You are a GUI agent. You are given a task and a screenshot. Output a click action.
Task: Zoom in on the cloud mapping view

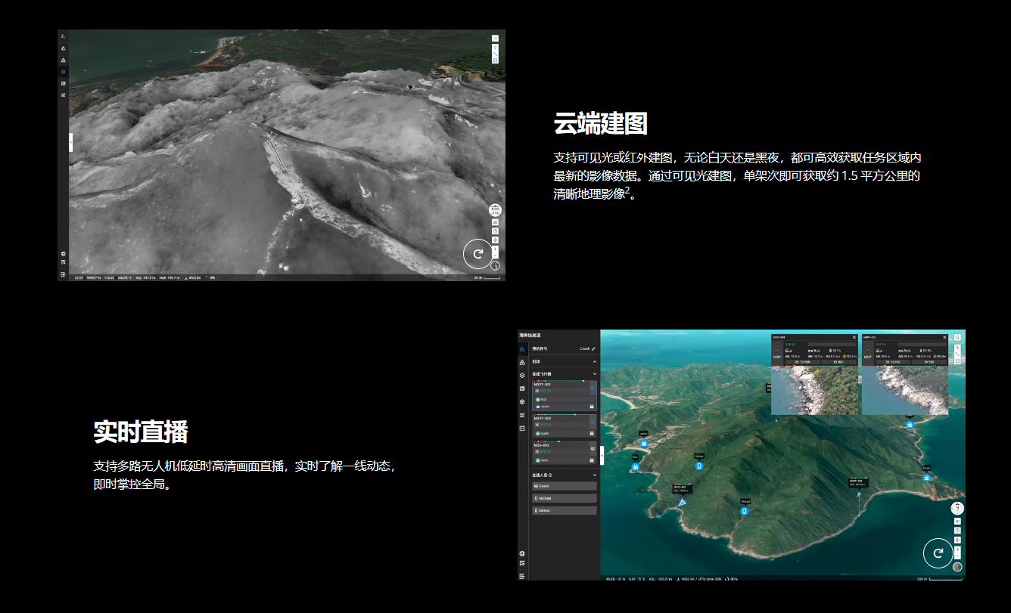point(495,248)
